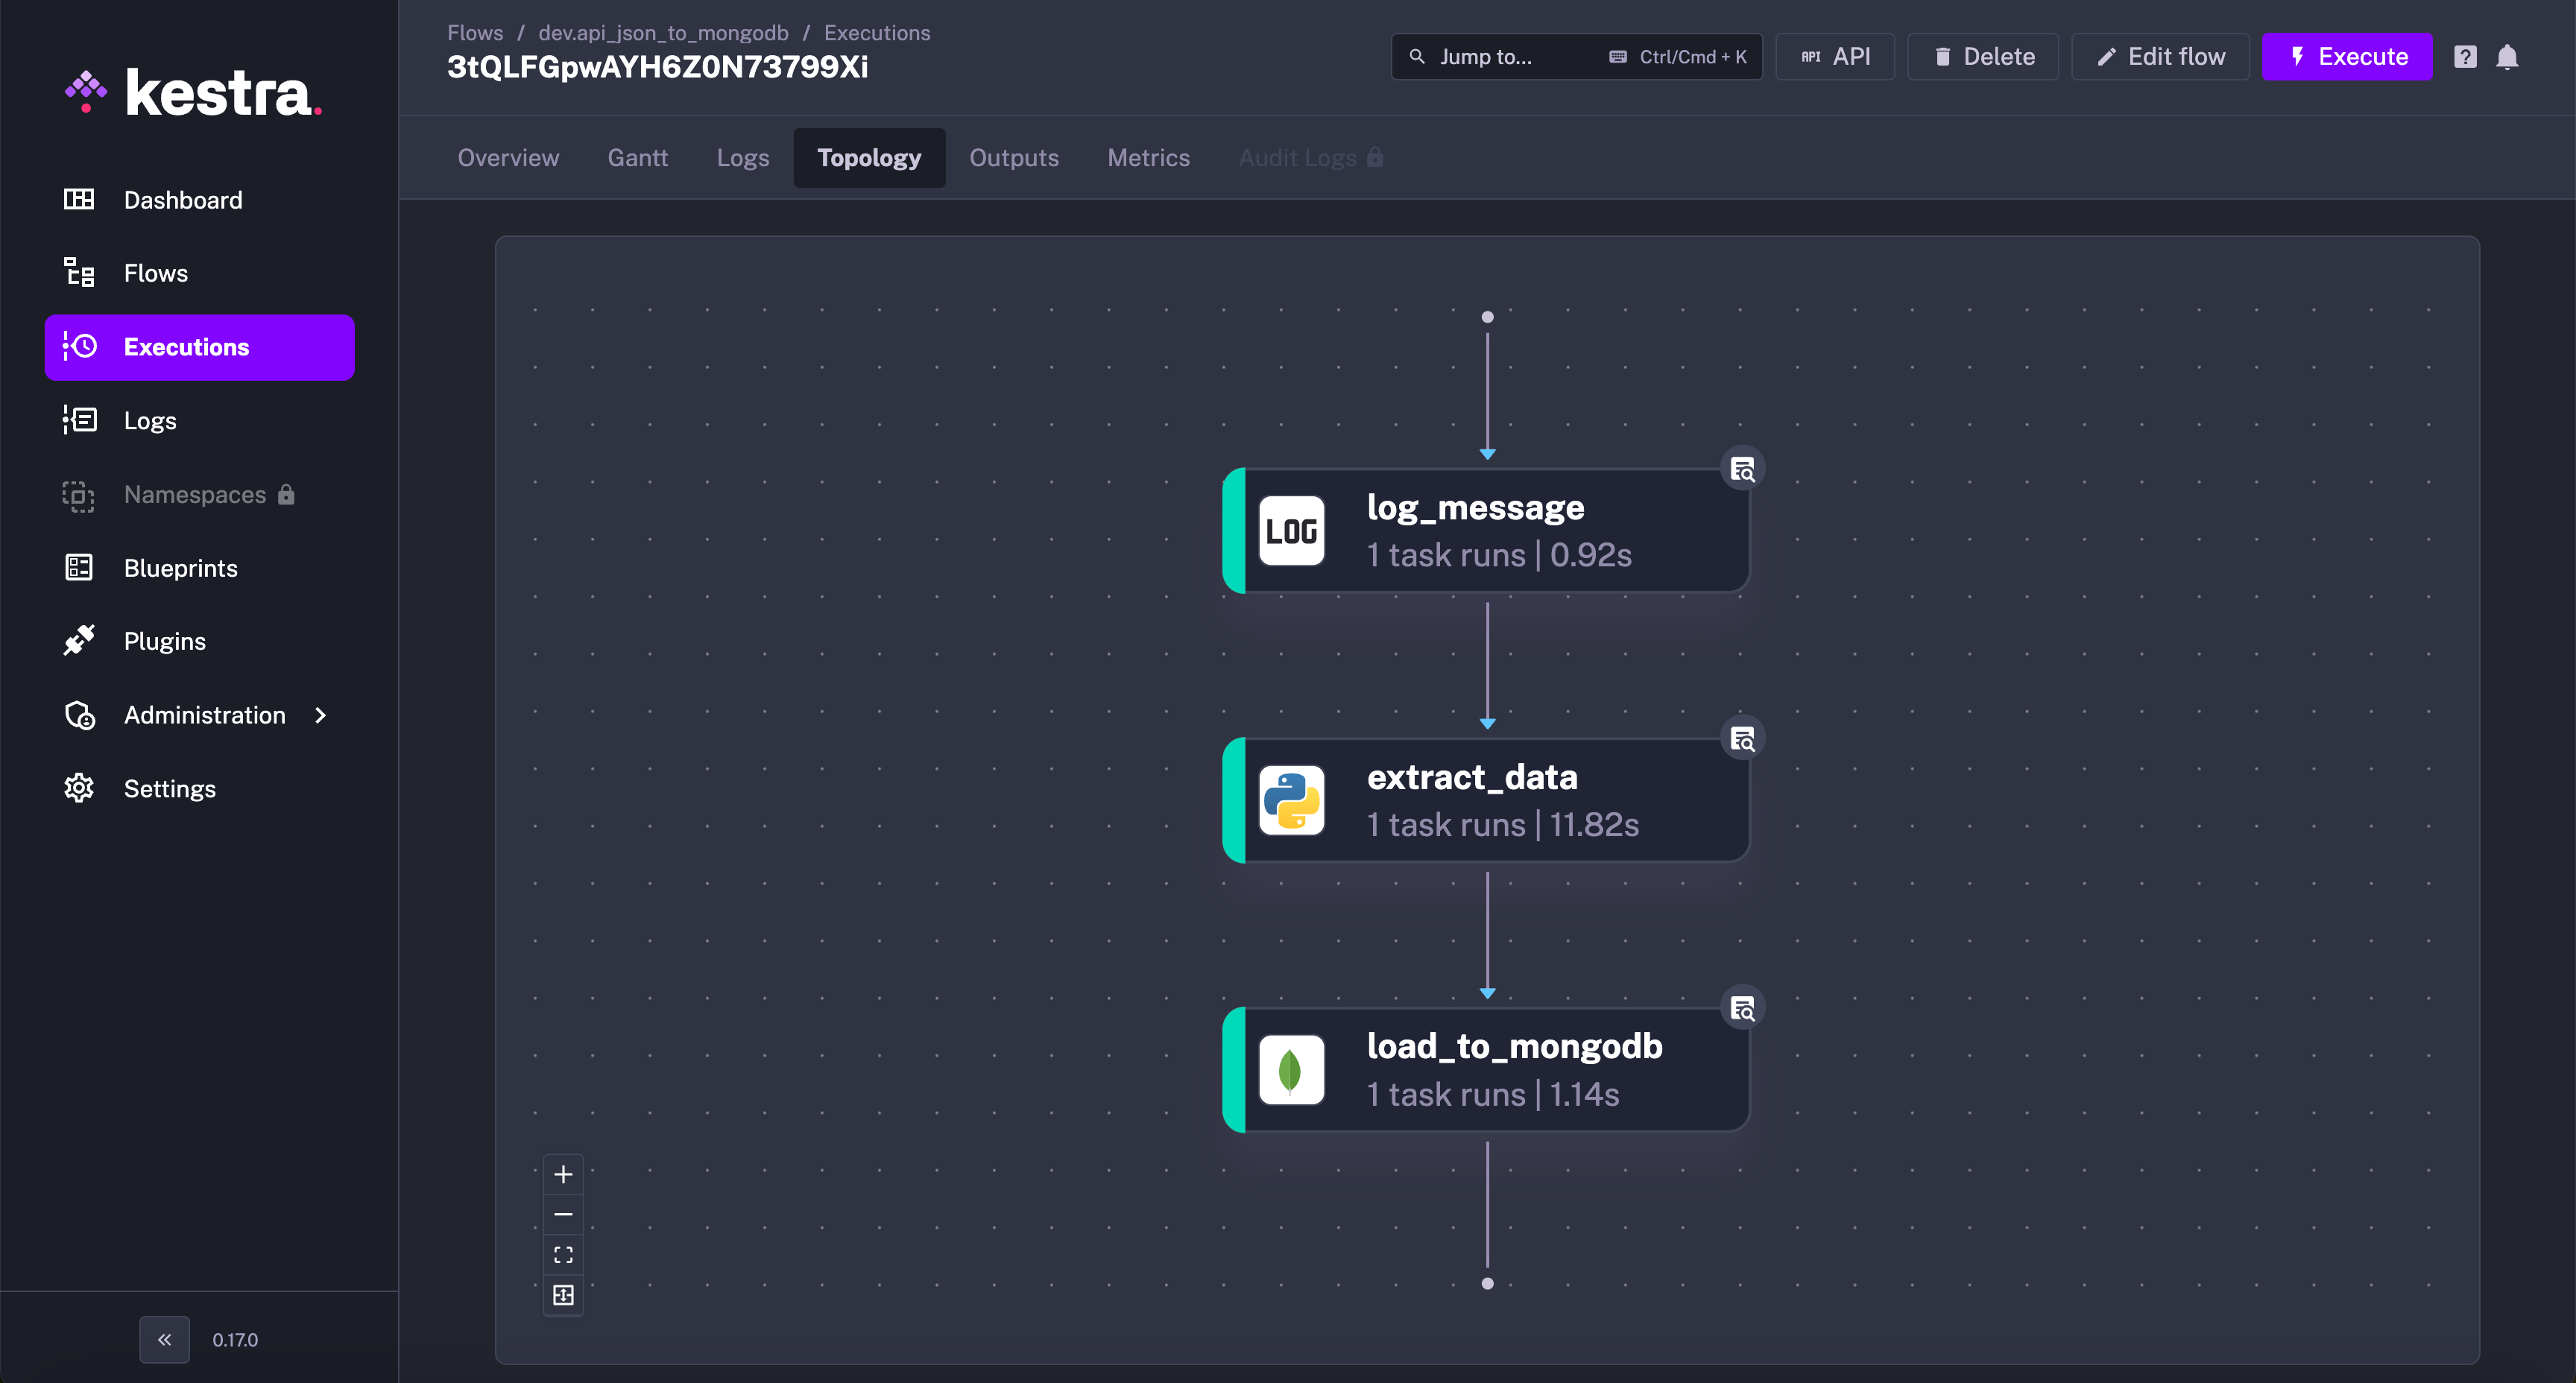Expand the Administration submenu

point(199,715)
